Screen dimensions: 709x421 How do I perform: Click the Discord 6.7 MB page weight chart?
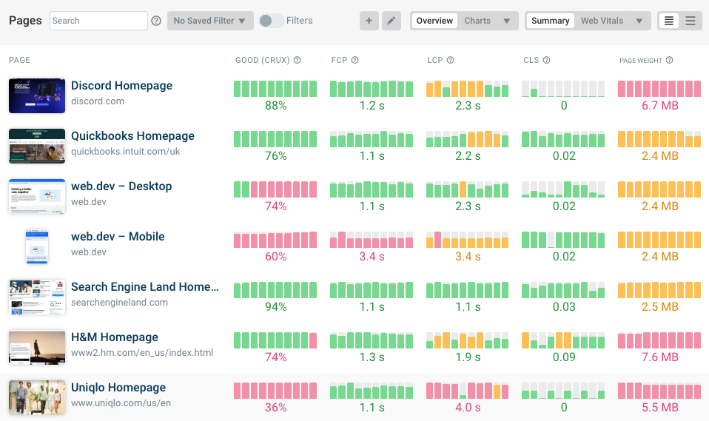pos(659,89)
